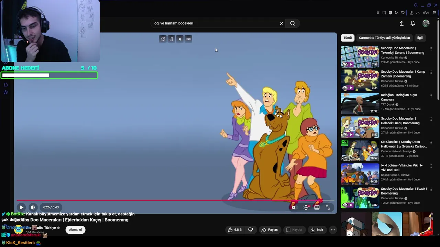Click browser shield ad-blocker icon
This screenshot has width=440, height=247.
click(390, 13)
